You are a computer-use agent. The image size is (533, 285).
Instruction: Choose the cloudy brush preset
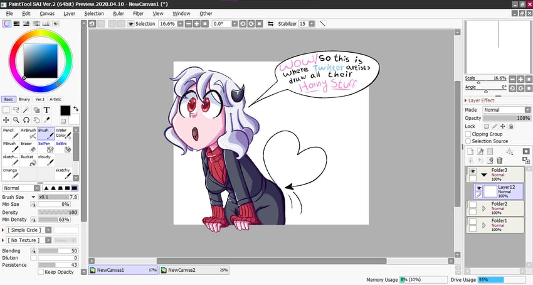click(46, 160)
